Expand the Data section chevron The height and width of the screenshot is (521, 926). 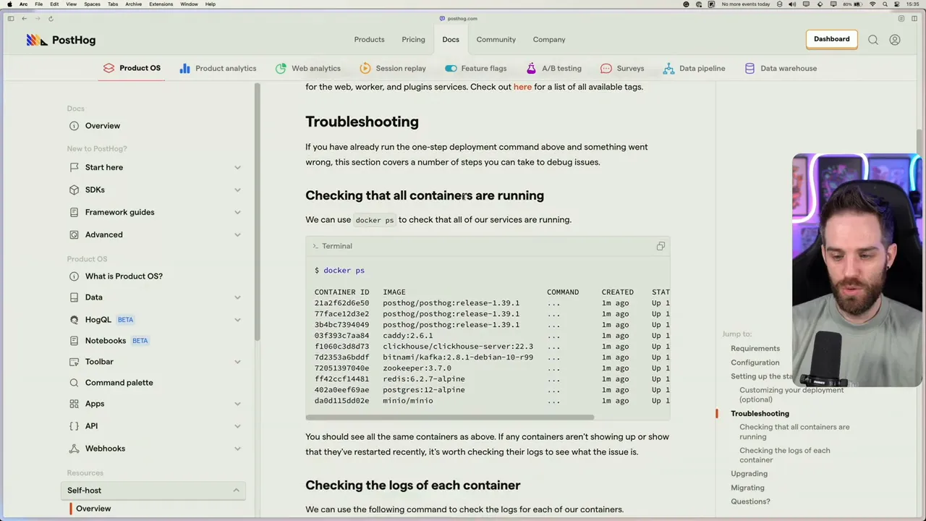pyautogui.click(x=237, y=297)
